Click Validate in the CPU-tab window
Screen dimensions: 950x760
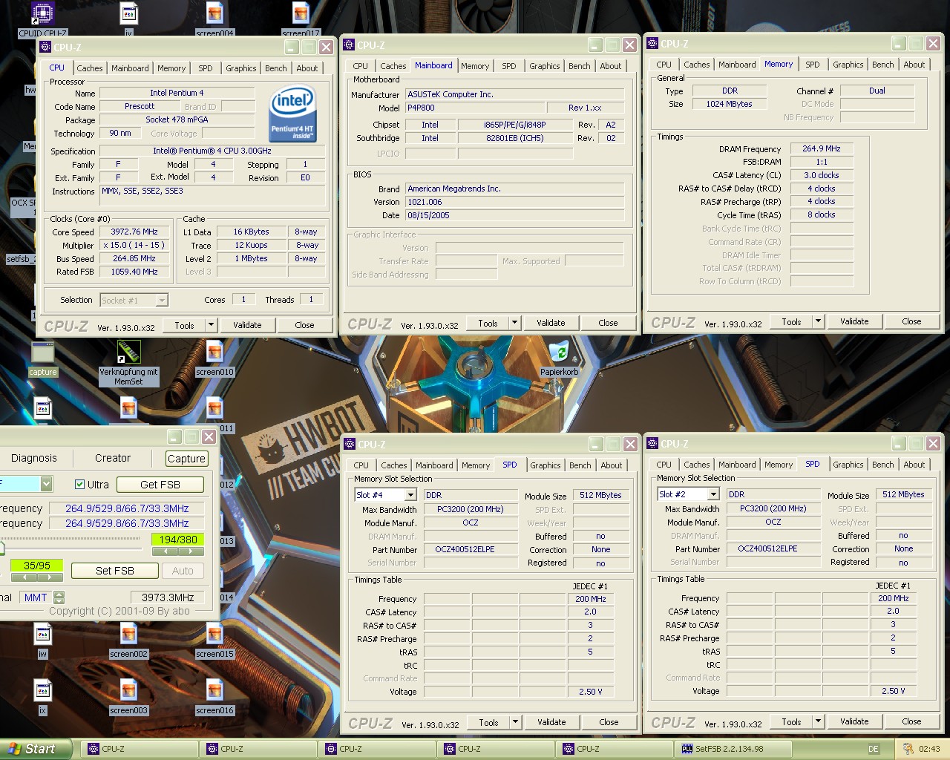point(247,325)
